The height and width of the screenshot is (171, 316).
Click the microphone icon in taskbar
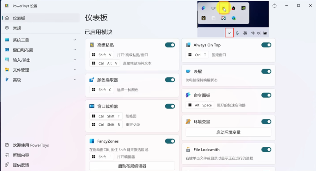pos(237,33)
